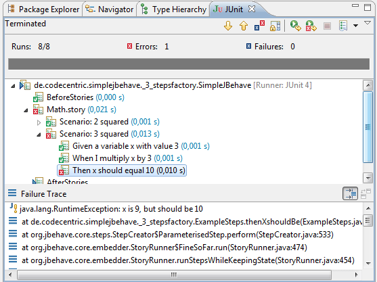The width and height of the screenshot is (377, 282).
Task: Toggle the filter stack trace button
Action: tap(350, 193)
